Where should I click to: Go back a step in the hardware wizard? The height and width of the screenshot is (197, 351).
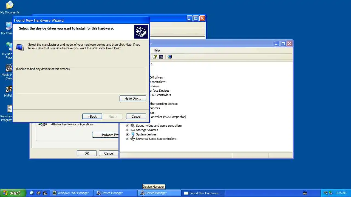pyautogui.click(x=92, y=116)
